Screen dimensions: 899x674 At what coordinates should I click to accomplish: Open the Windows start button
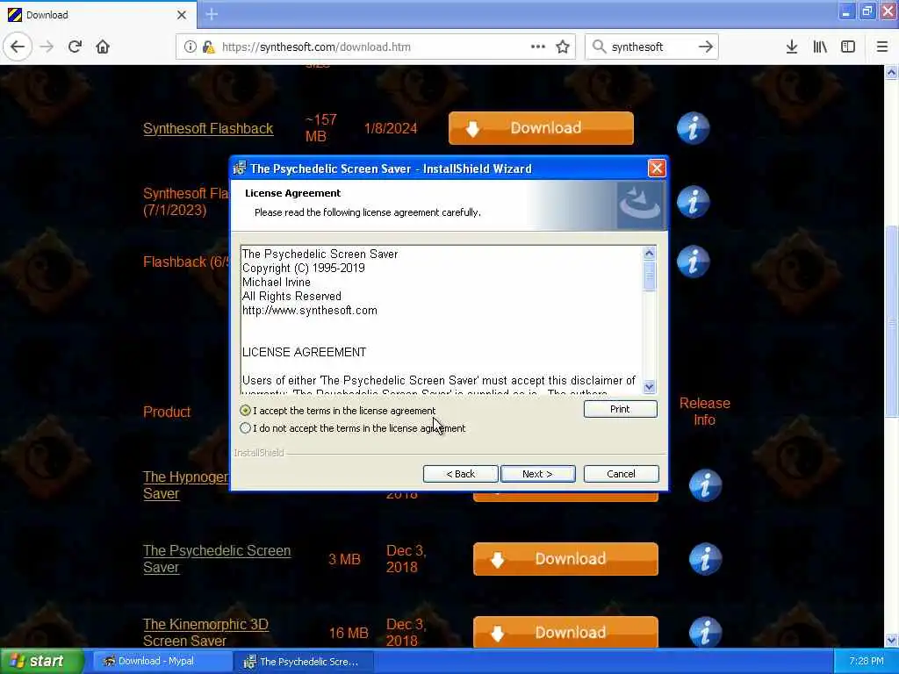[41, 661]
